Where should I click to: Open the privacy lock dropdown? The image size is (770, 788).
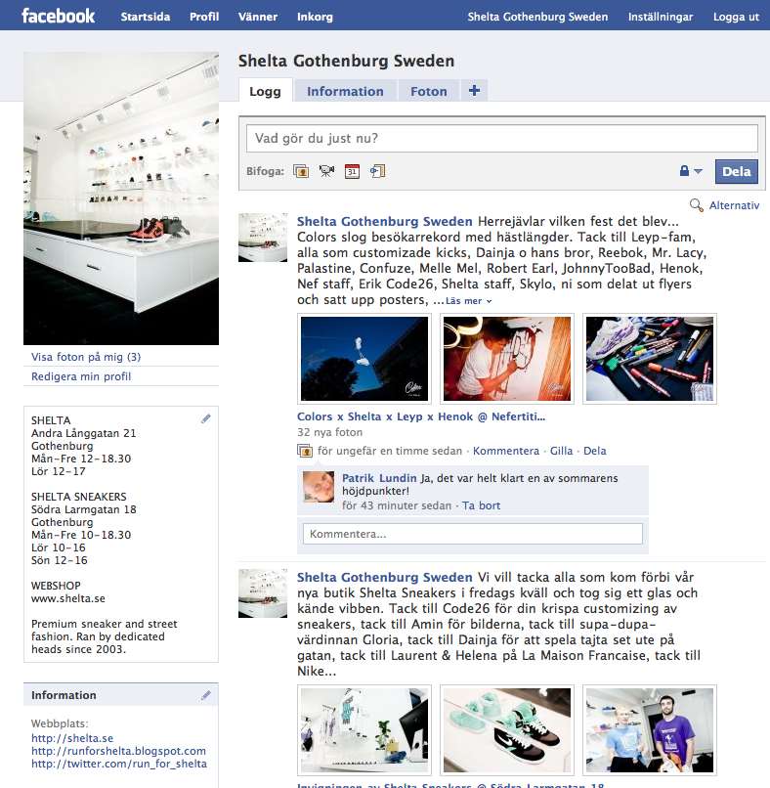691,171
